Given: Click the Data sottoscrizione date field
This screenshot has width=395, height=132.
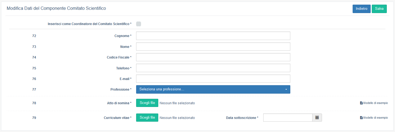Looking at the screenshot, I should [288, 118].
